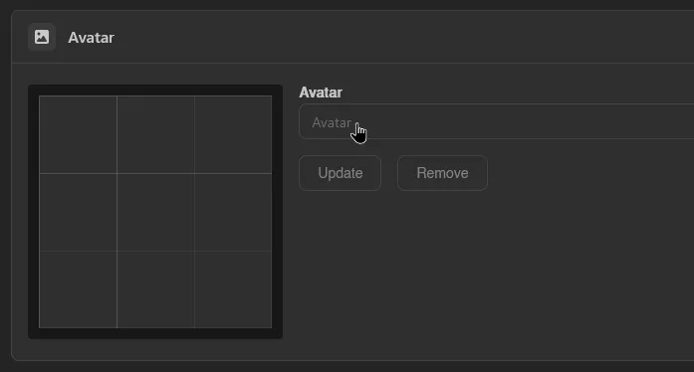
Task: Click the bold Avatar label above the field
Action: pyautogui.click(x=321, y=93)
